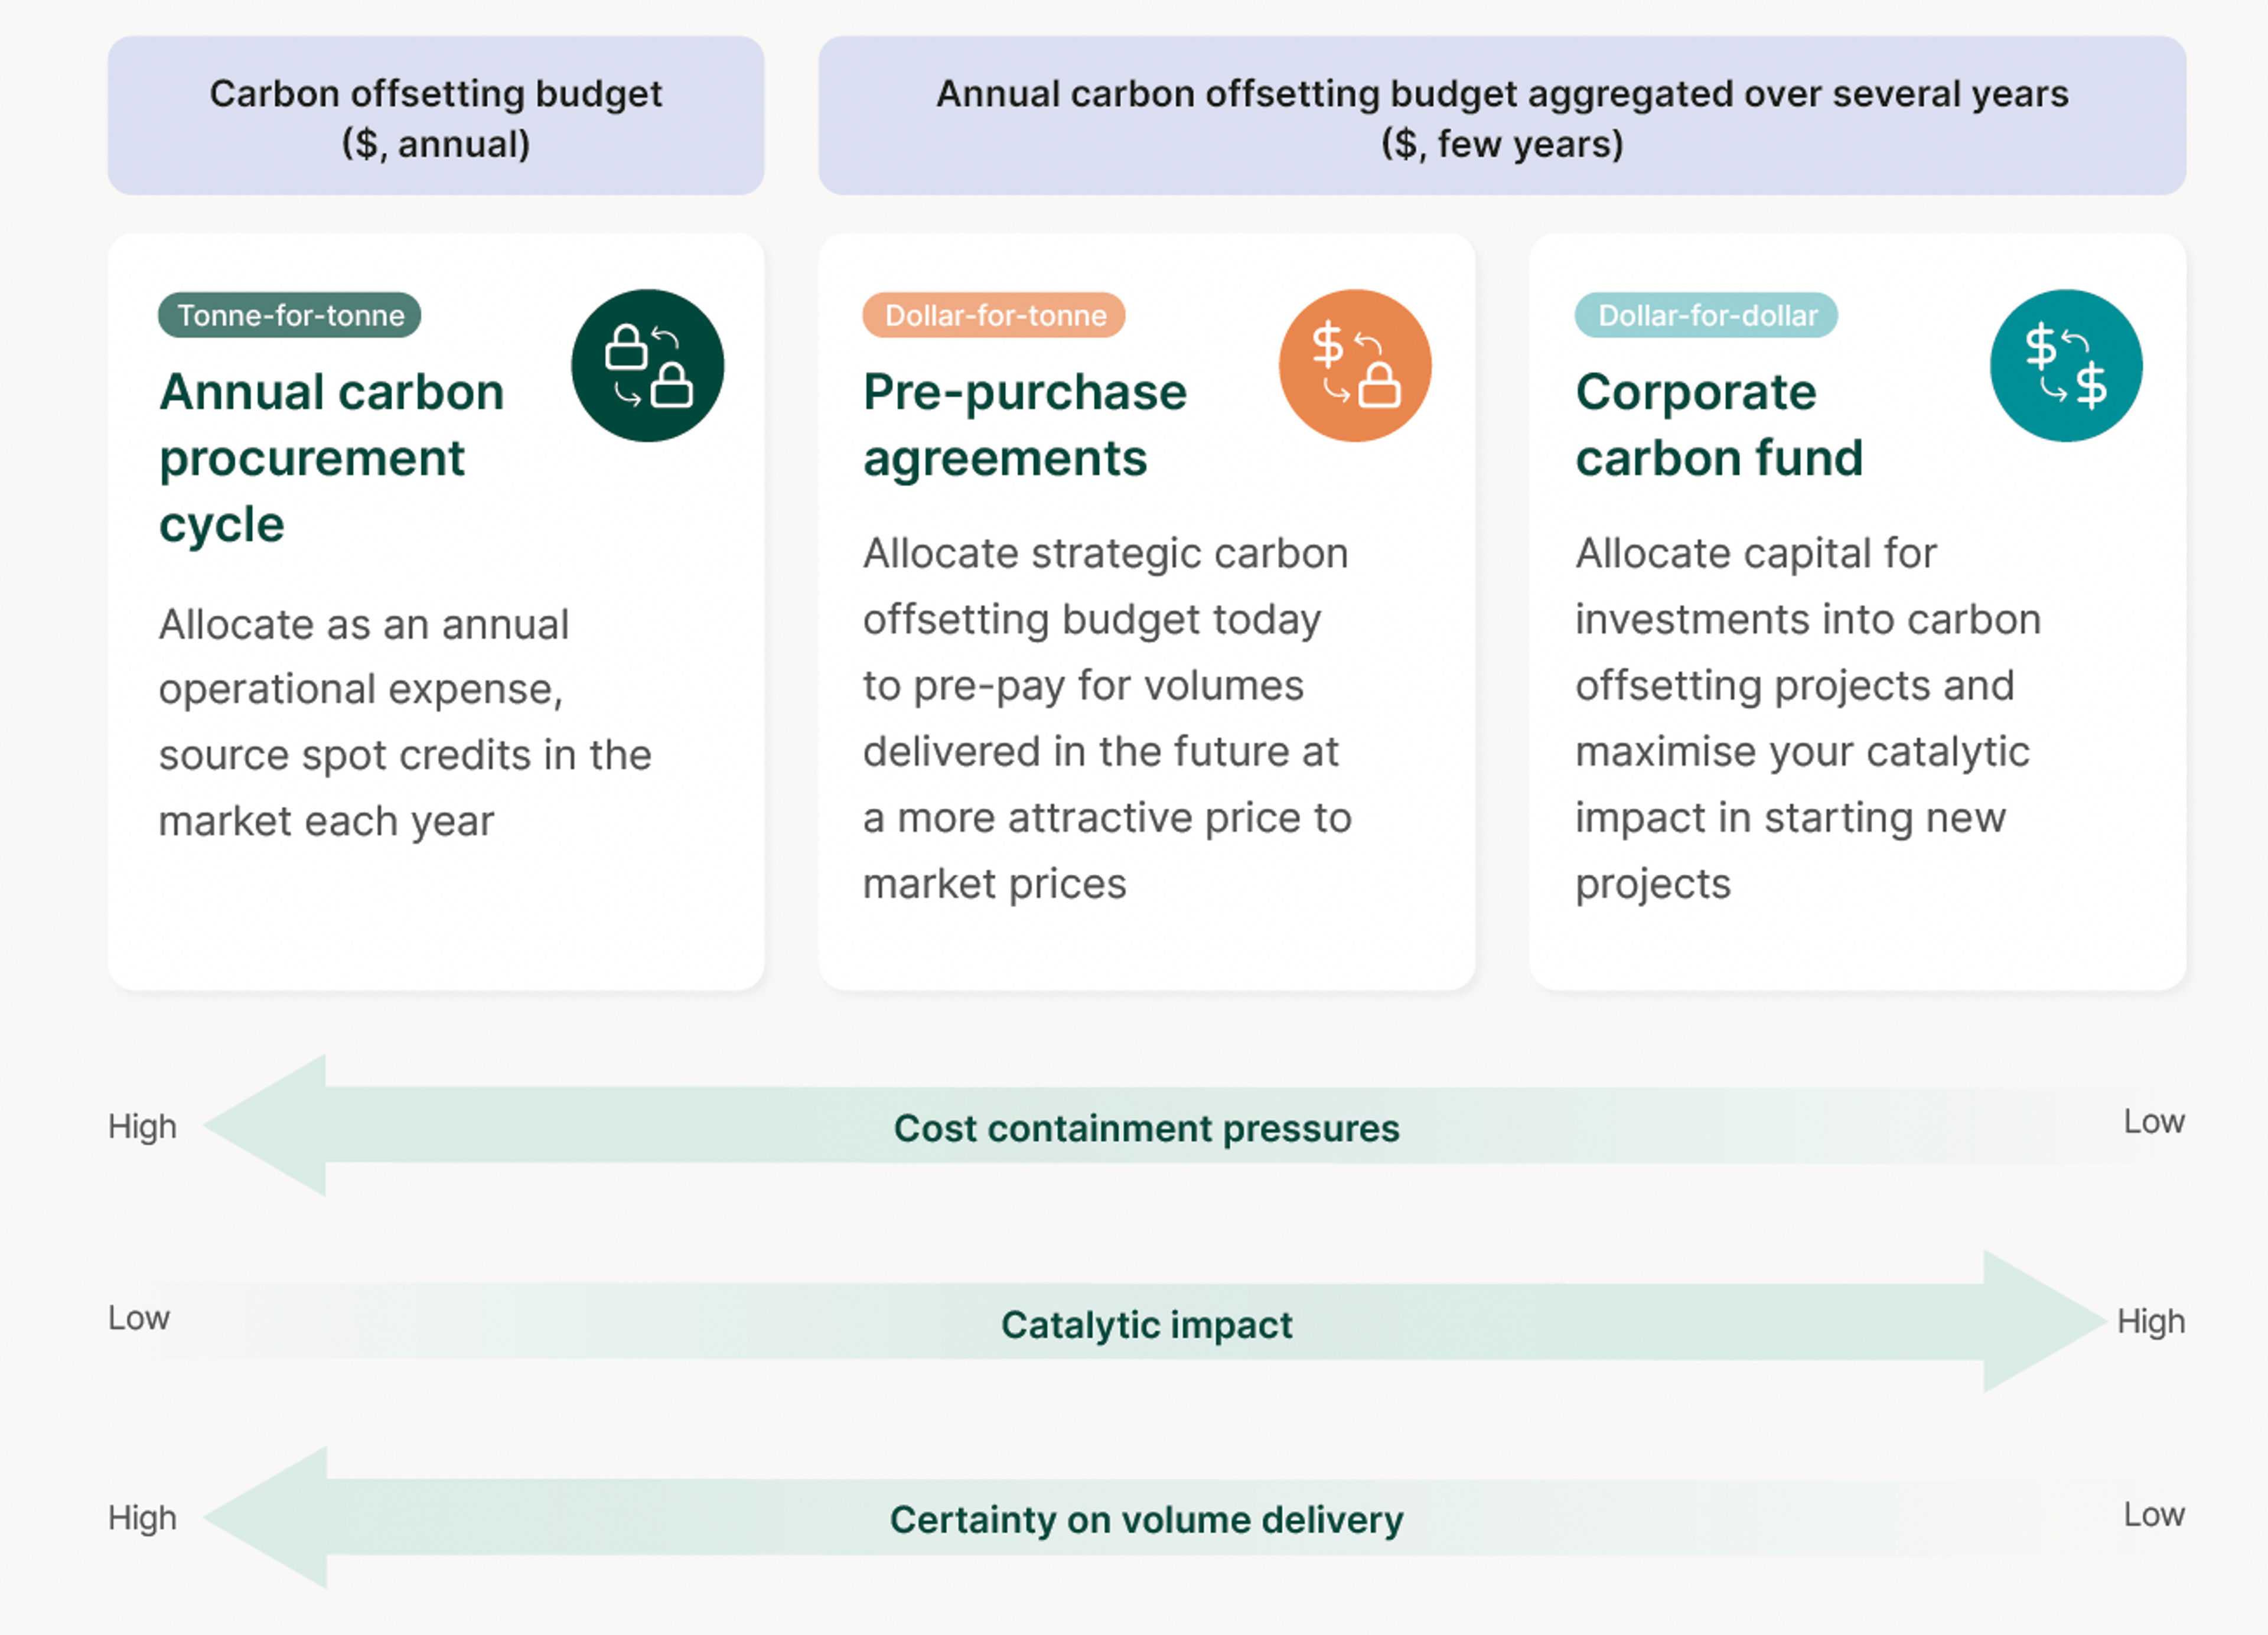This screenshot has height=1635, width=2268.
Task: Click the Cost containment pressures arrow label
Action: coord(1146,1128)
